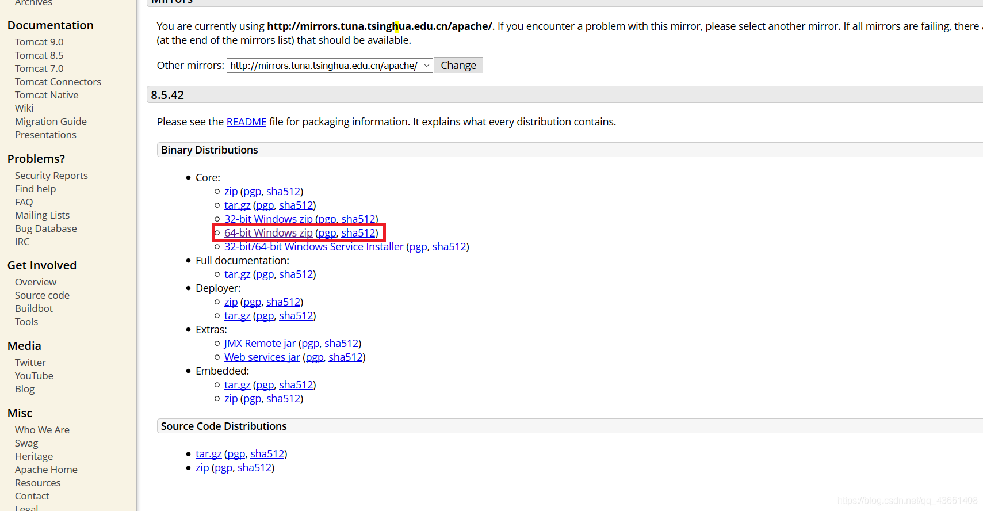The height and width of the screenshot is (511, 983).
Task: Download the source code zip
Action: [202, 468]
